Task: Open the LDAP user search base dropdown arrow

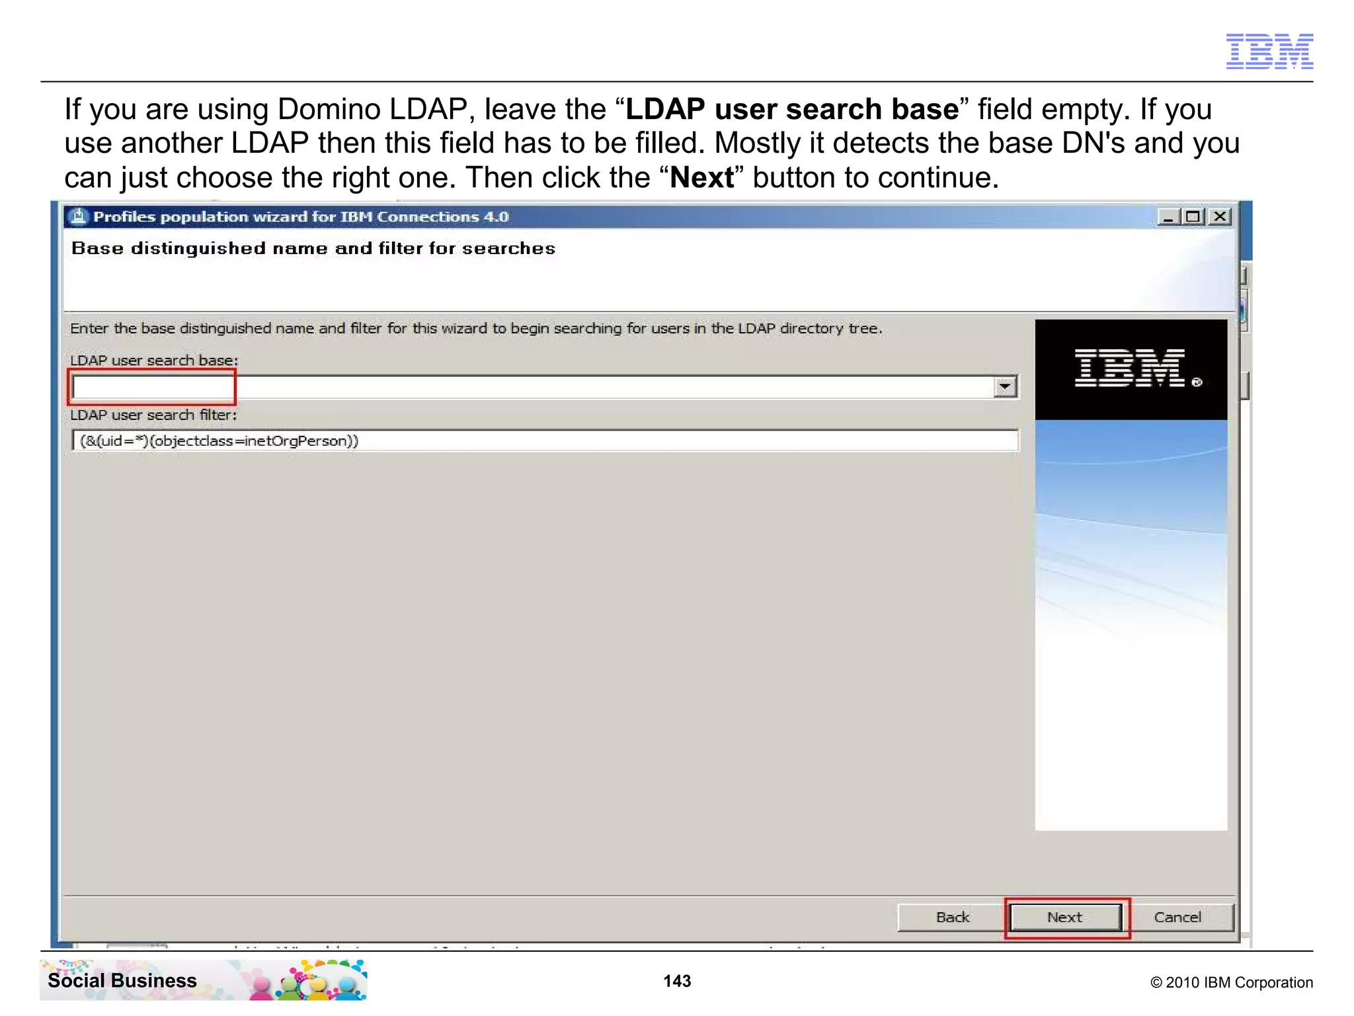Action: pos(1005,386)
